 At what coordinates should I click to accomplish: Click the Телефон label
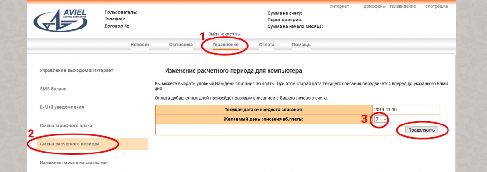[x=115, y=19]
